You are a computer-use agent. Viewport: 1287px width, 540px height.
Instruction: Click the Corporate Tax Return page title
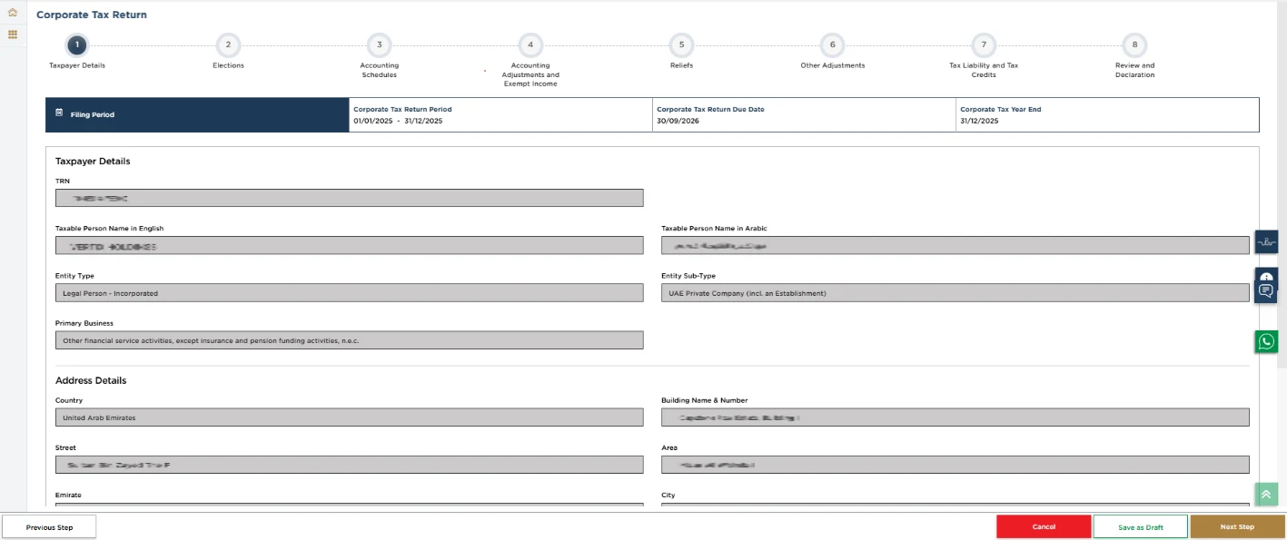pos(92,15)
